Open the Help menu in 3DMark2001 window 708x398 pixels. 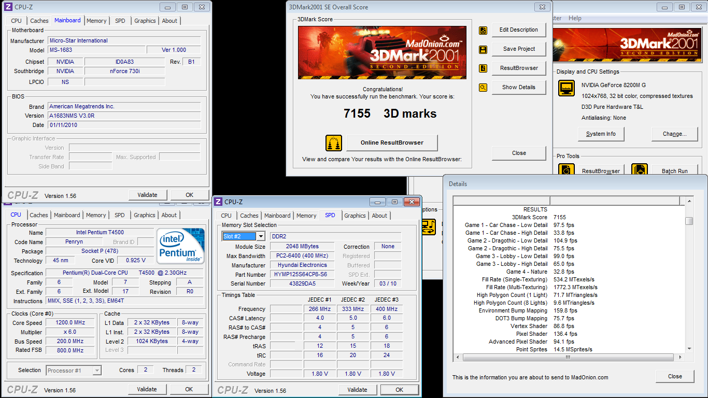[575, 18]
